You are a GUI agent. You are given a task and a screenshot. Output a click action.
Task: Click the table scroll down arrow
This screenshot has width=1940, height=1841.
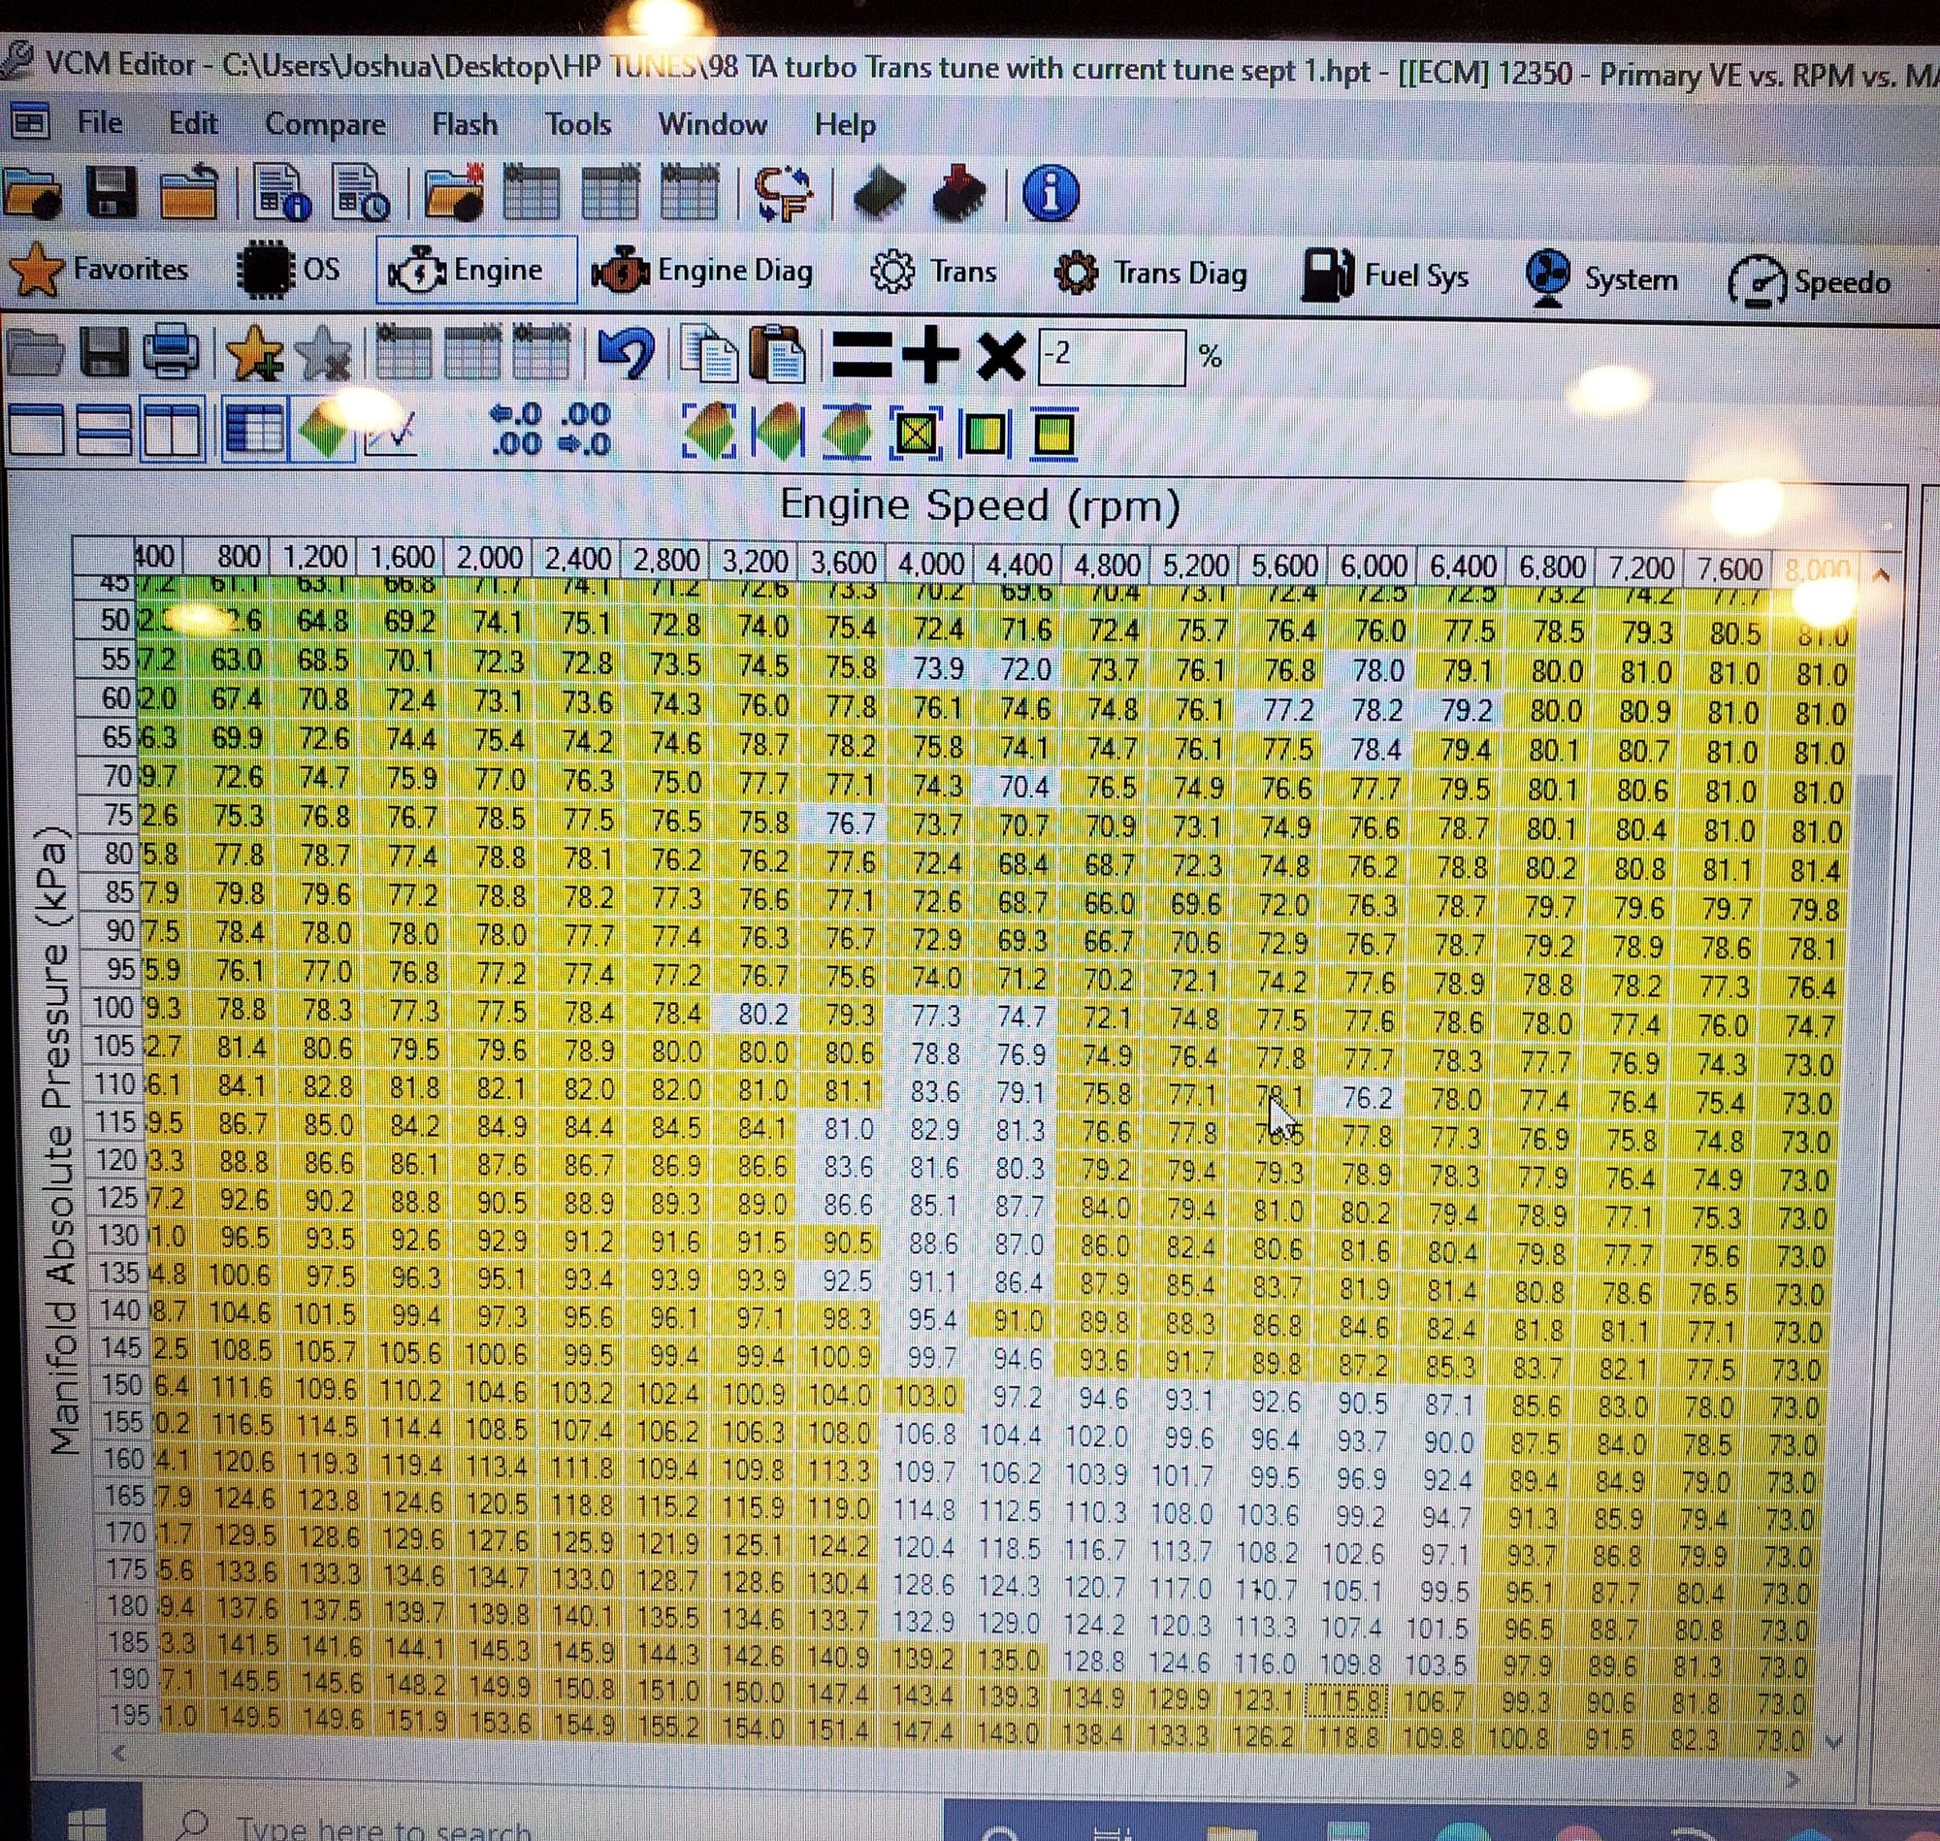(1831, 1740)
